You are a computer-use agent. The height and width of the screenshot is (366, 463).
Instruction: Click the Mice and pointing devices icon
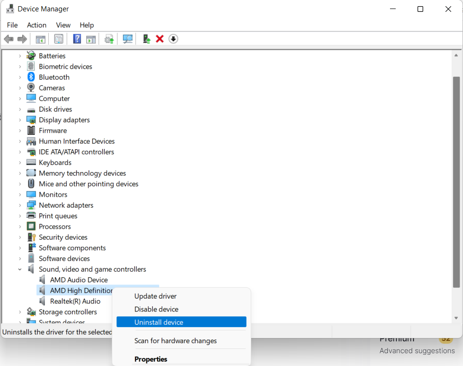[31, 184]
